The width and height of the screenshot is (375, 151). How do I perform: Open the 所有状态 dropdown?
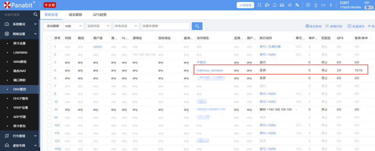[126, 26]
